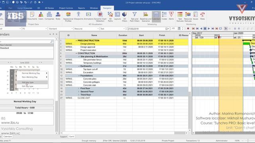Expand the Second Floor task group

(79, 92)
